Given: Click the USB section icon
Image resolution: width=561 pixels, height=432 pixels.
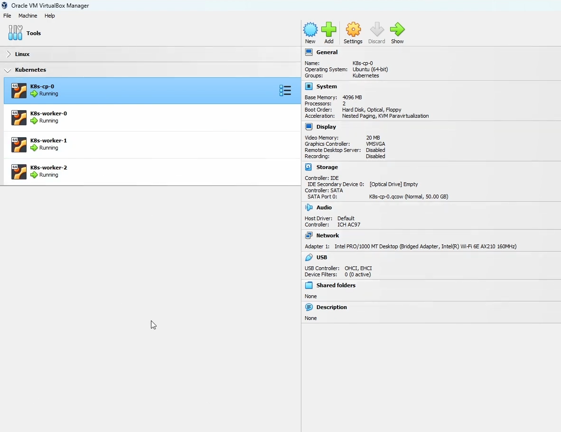Looking at the screenshot, I should coord(309,257).
